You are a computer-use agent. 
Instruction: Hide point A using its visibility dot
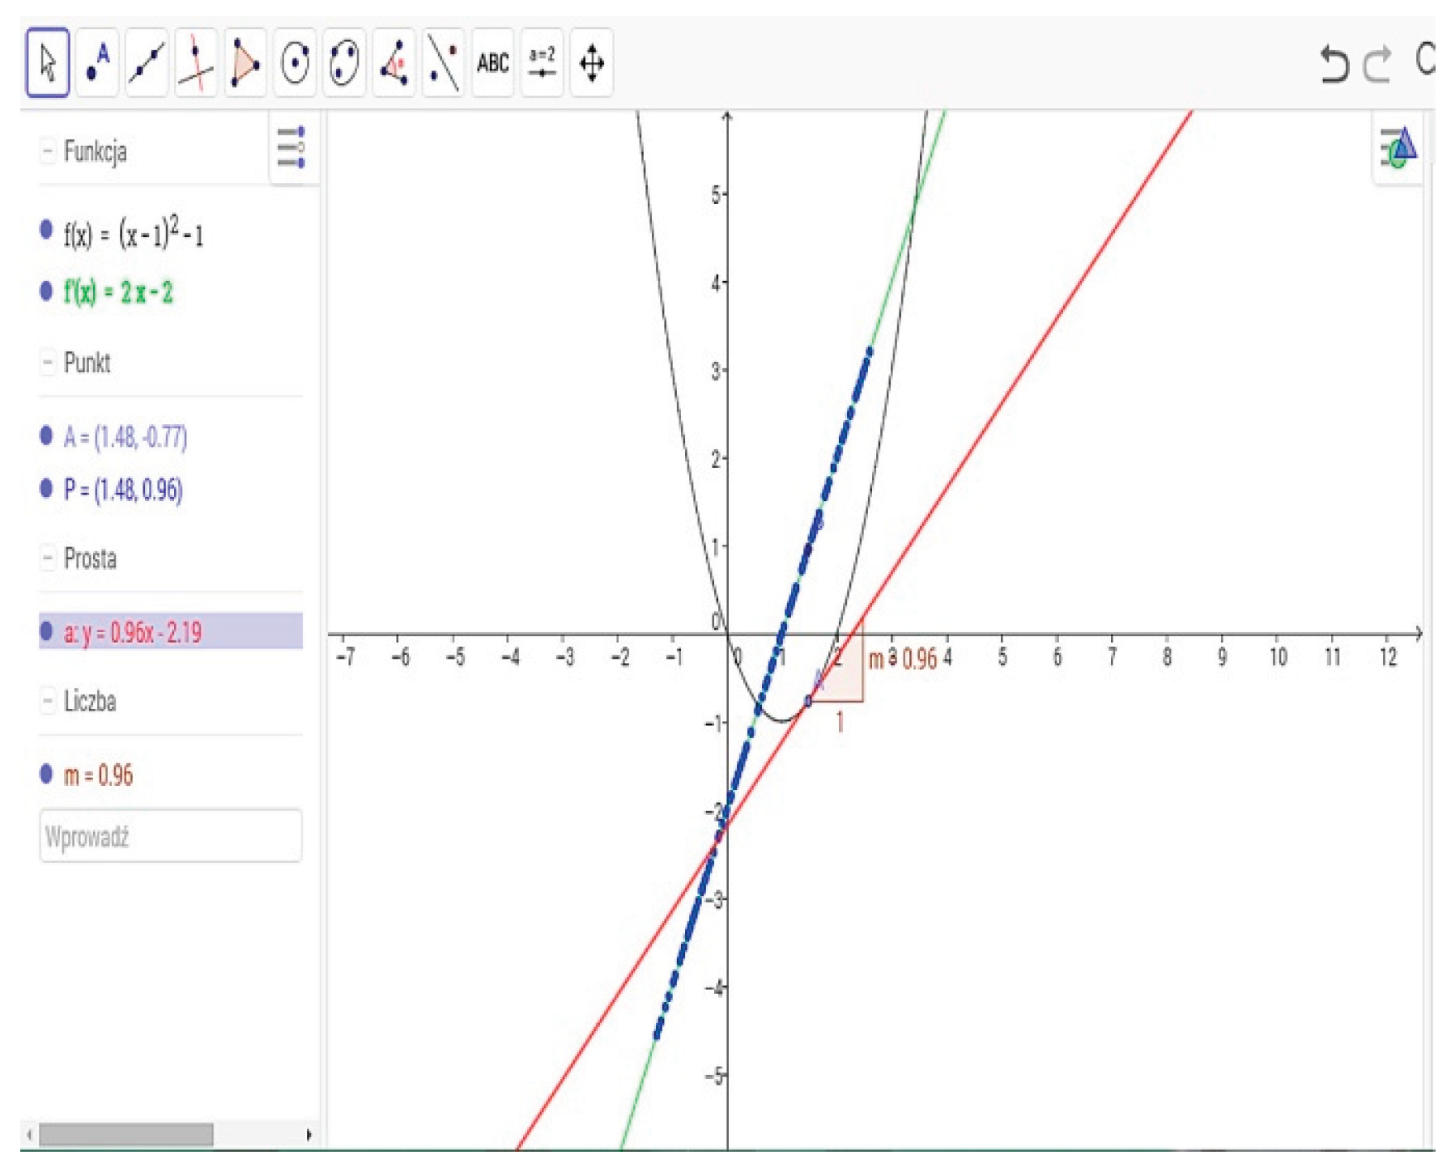click(x=46, y=436)
